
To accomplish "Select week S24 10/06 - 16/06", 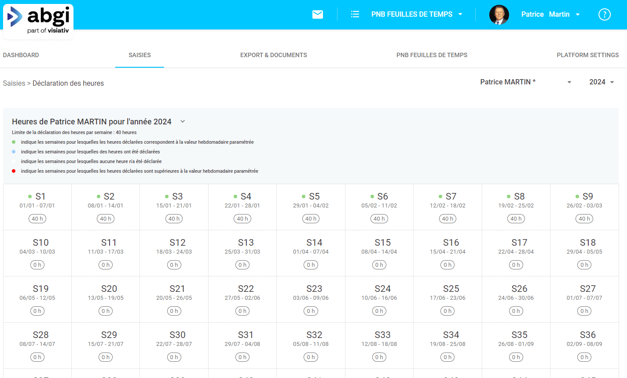I will [x=379, y=298].
